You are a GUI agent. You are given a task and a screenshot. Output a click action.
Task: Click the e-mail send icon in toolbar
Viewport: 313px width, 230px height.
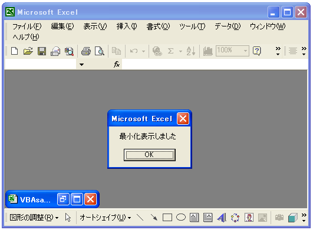click(x=55, y=51)
